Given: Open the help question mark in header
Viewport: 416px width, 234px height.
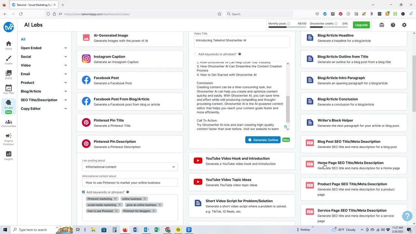Looking at the screenshot, I should coord(393,25).
